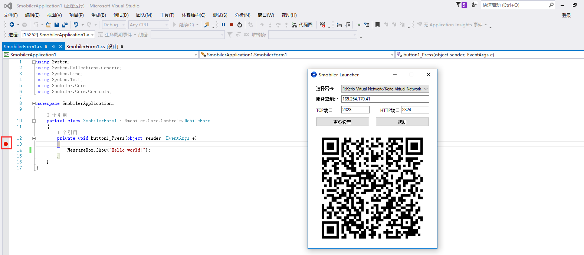Click the Quick Launch search magnifier icon
The height and width of the screenshot is (255, 584).
click(x=551, y=5)
